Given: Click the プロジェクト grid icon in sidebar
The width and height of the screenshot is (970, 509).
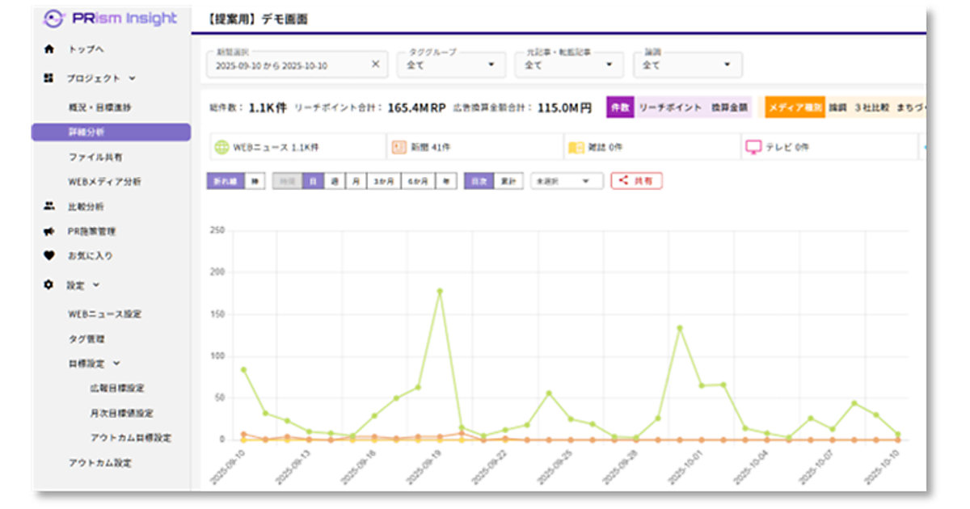Looking at the screenshot, I should (x=48, y=78).
